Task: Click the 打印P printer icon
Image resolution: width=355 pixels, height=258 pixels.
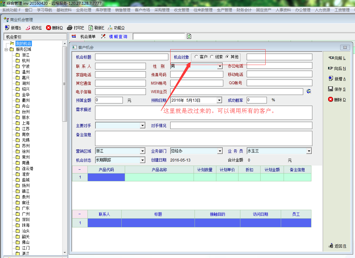Action: [x=70, y=28]
